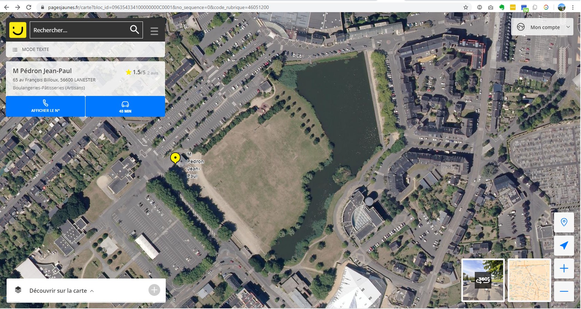Open M Pédron Jean-Paul business title
The image size is (581, 309).
[42, 71]
